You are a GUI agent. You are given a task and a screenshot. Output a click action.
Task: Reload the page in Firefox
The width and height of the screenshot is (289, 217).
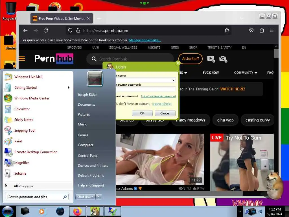[46, 31]
